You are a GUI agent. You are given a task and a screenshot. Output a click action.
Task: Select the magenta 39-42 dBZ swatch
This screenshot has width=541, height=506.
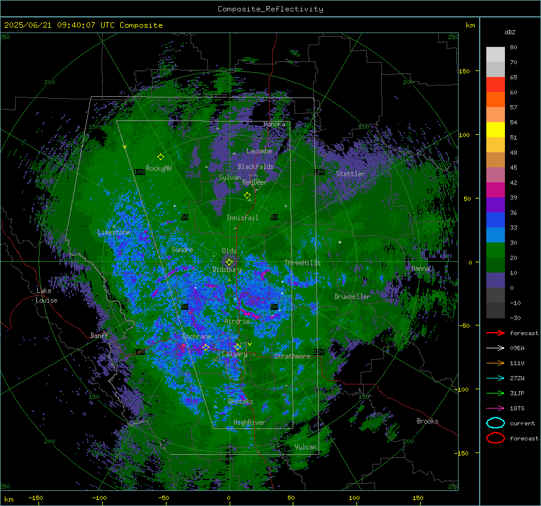pos(495,190)
